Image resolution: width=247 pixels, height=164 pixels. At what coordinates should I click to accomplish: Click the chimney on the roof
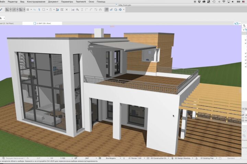coord(99,33)
